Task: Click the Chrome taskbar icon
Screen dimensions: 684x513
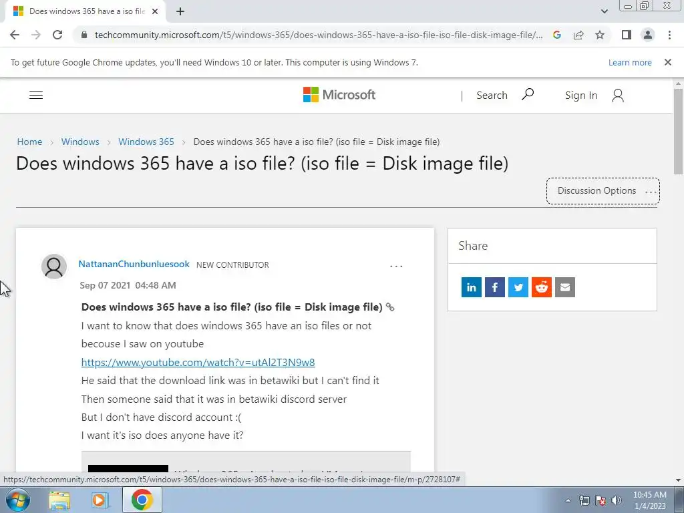Action: (142, 500)
